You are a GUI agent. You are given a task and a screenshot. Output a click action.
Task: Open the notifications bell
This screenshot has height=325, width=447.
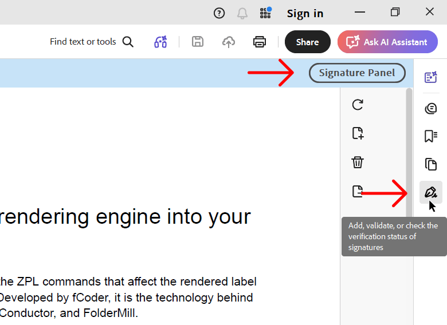pos(242,13)
